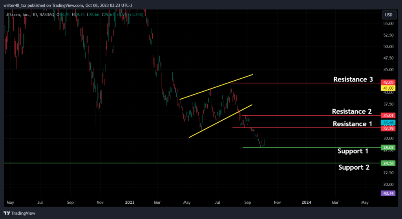The height and width of the screenshot is (219, 402).
Task: Click the 45.00 price axis label
Action: click(x=388, y=70)
